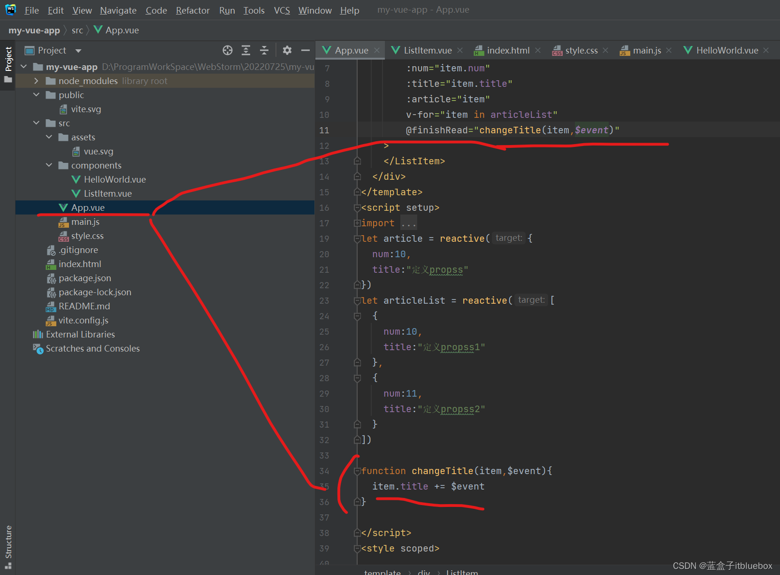Fold the articleList declaration on line 23
This screenshot has height=575, width=780.
(357, 301)
